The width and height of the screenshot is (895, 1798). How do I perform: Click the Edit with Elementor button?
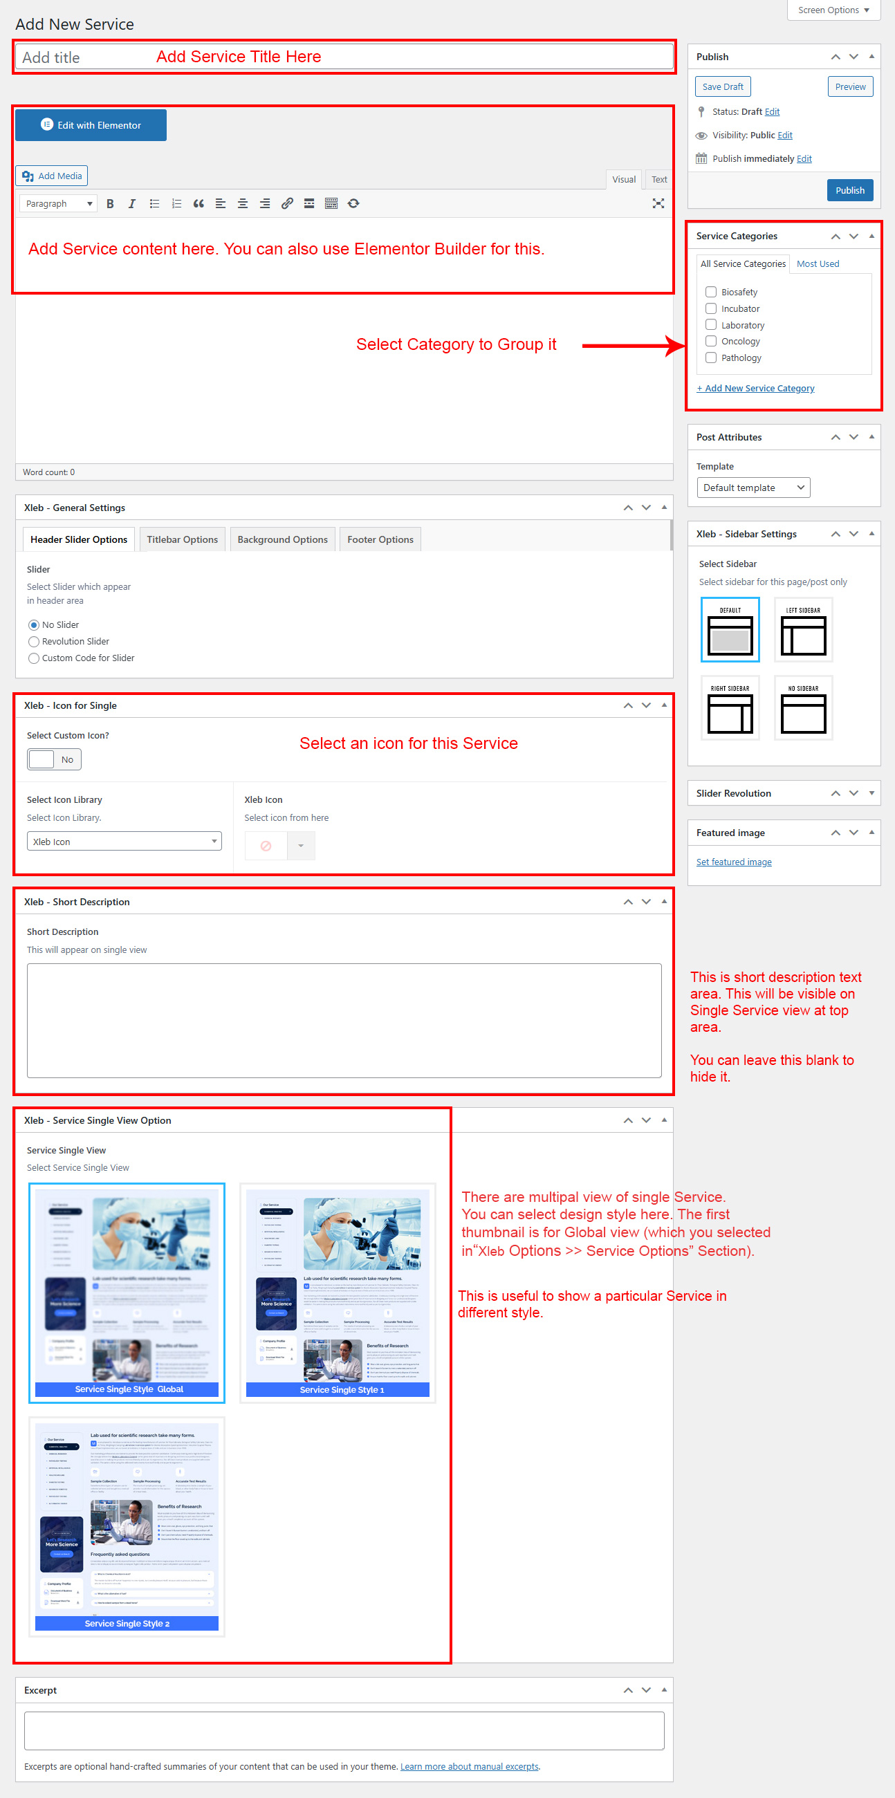tap(91, 125)
